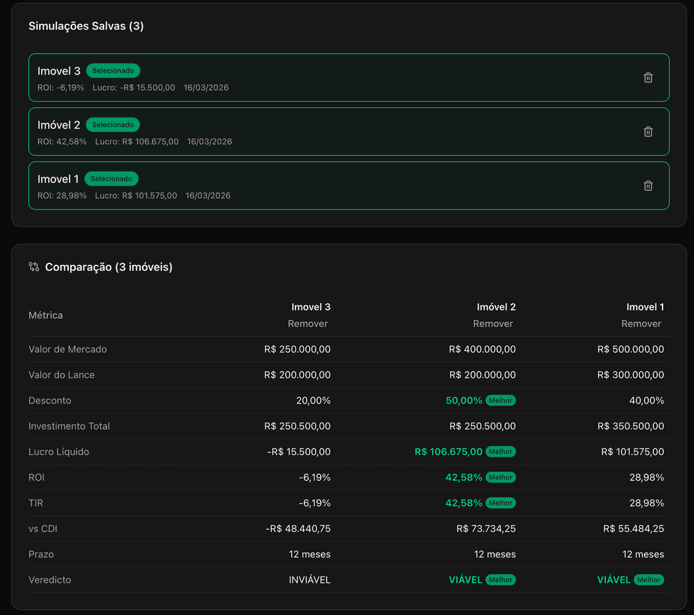Toggle the Selecionado badge on Imovel 3
This screenshot has height=615, width=694.
(113, 71)
